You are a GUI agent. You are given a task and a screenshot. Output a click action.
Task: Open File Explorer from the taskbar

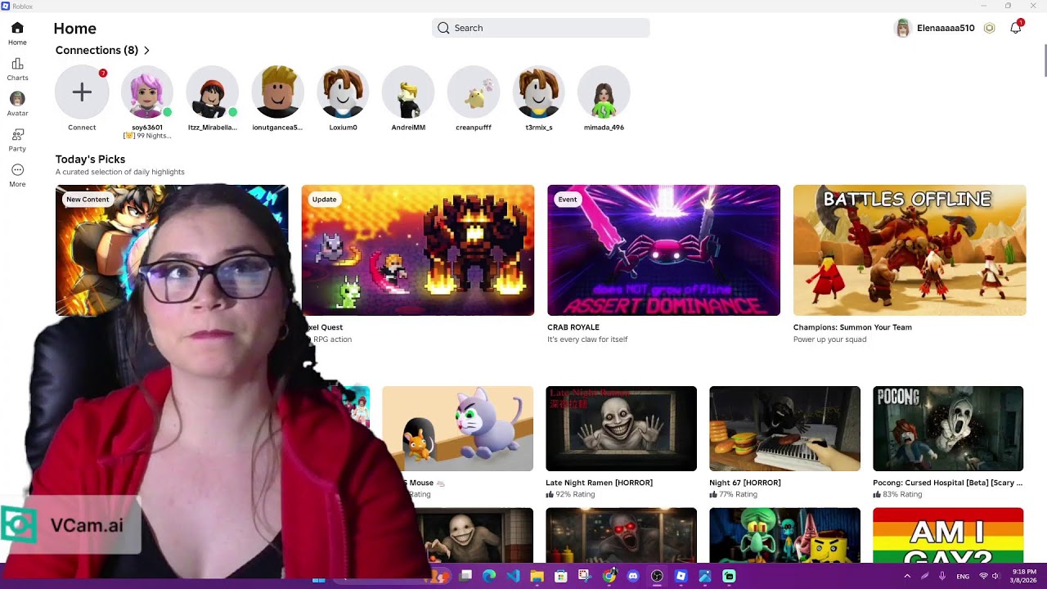[537, 576]
